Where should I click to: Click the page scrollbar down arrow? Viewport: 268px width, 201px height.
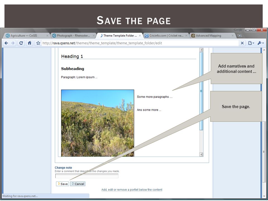[x=264, y=196]
